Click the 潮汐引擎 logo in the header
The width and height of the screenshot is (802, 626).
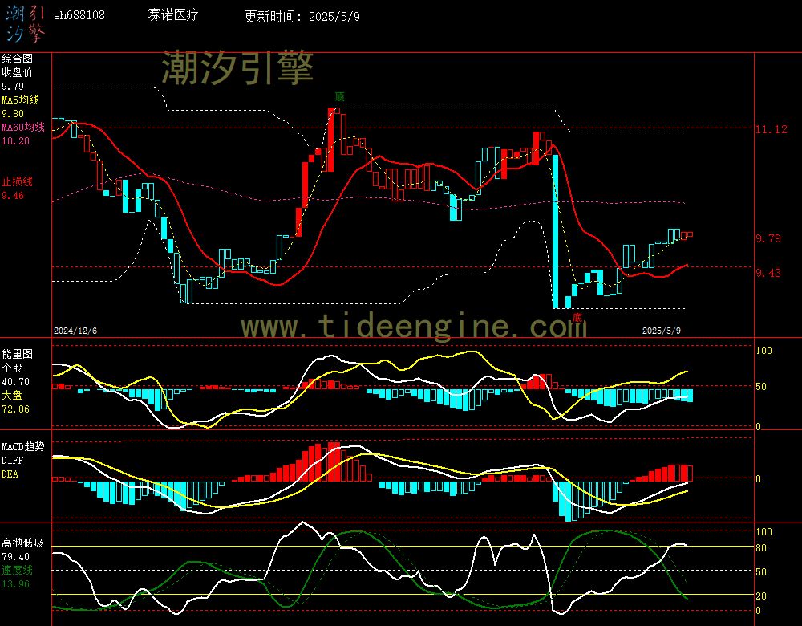coord(25,23)
